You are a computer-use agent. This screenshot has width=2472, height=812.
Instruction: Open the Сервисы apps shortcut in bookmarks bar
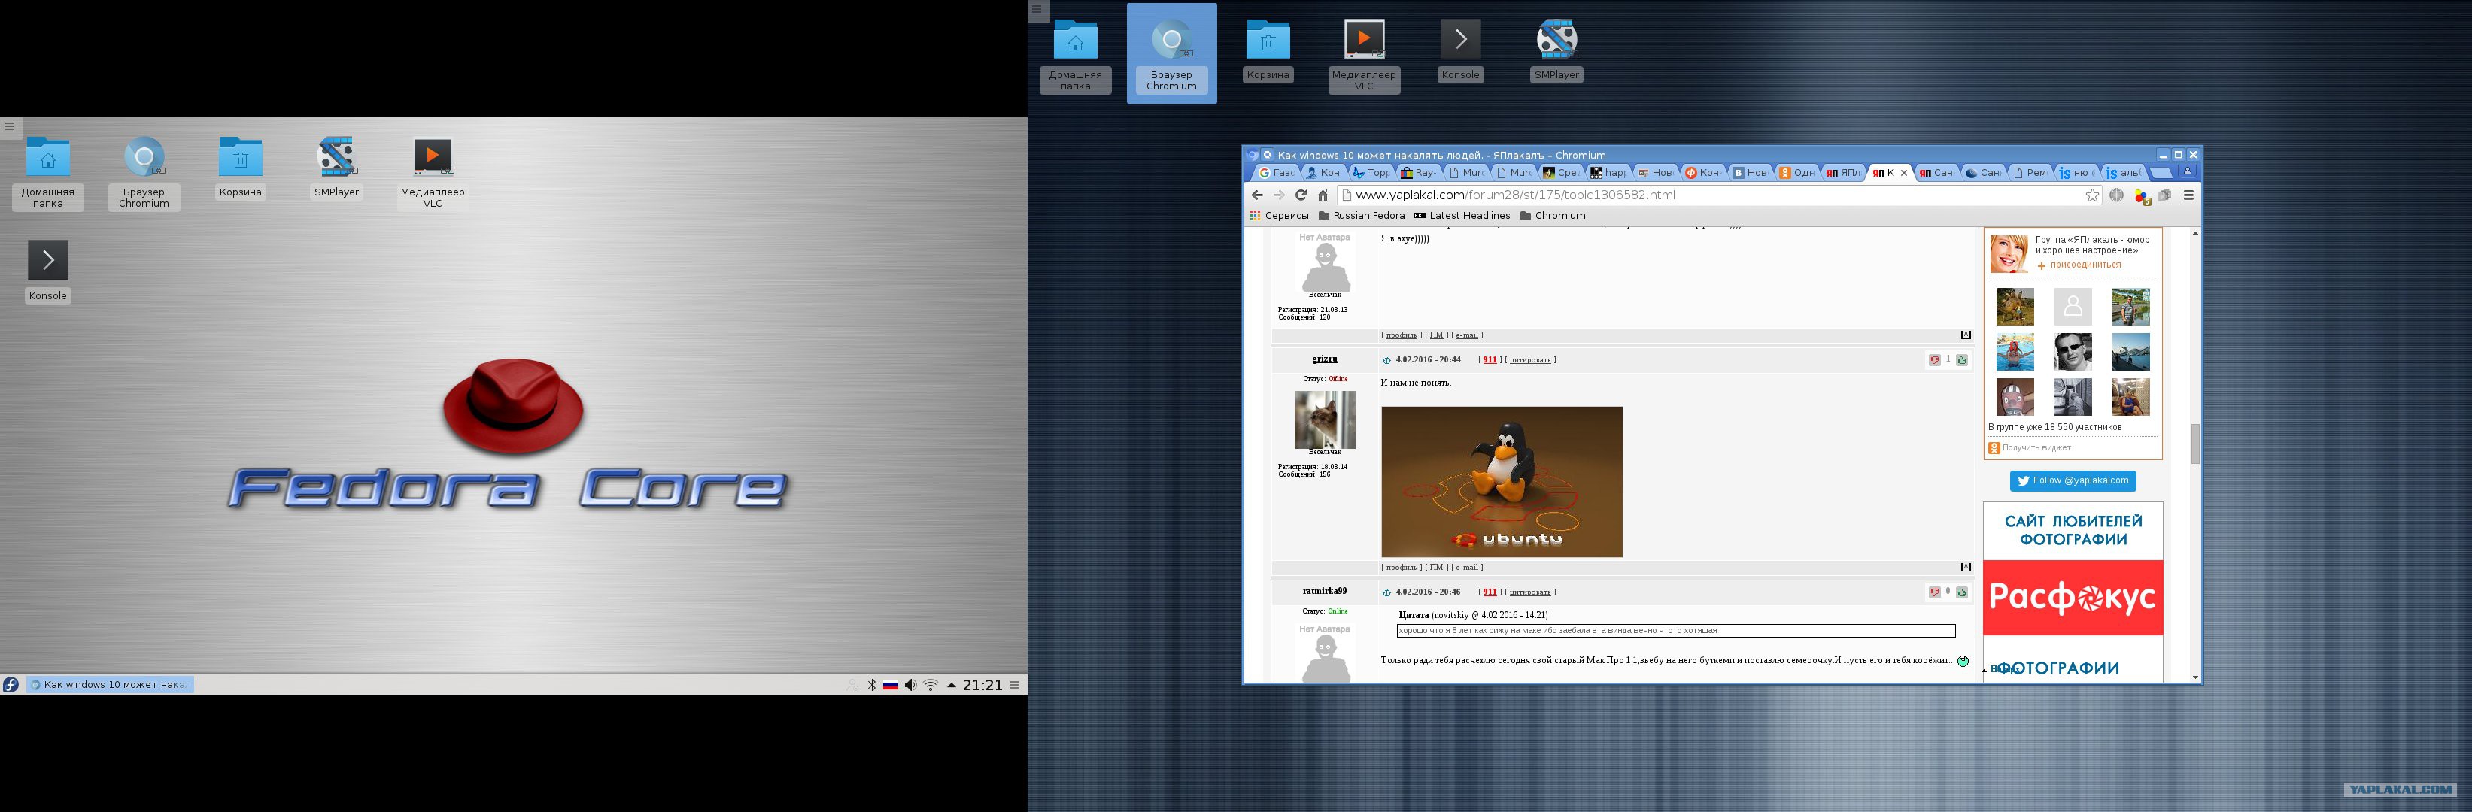tap(1279, 216)
